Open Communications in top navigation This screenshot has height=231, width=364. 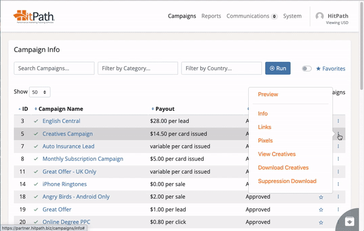248,16
